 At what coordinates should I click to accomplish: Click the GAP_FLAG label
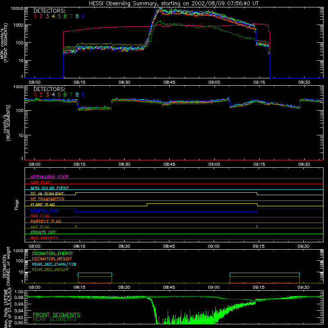click(x=40, y=182)
